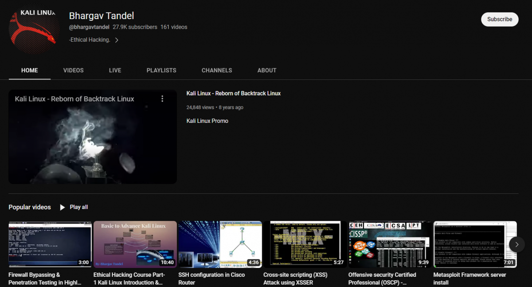
Task: Click the 7:01 Metasploit video thumbnail
Action: click(x=475, y=244)
